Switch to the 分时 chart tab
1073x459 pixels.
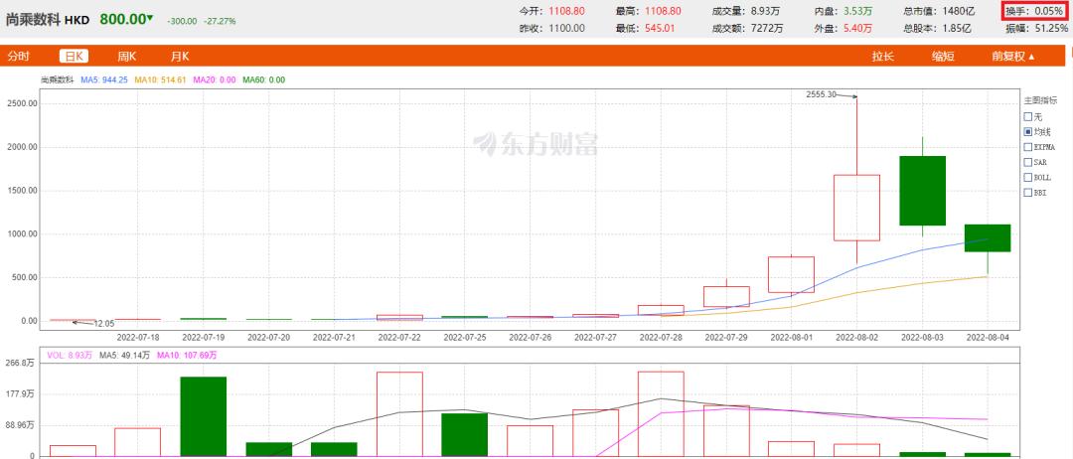point(19,56)
